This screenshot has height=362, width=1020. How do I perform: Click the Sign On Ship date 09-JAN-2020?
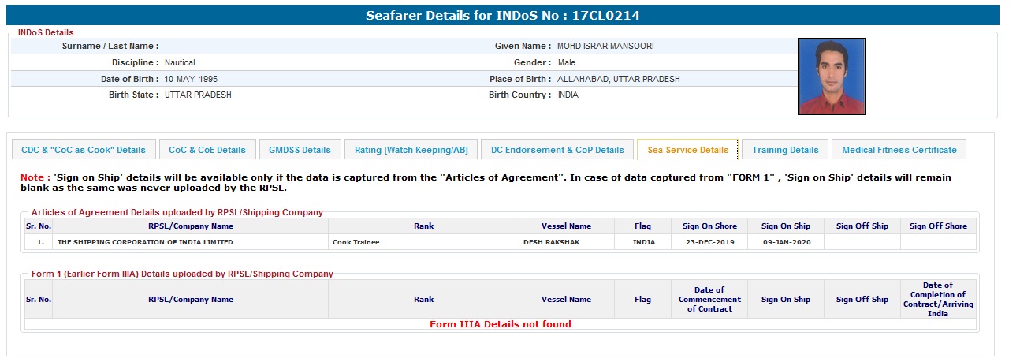785,242
